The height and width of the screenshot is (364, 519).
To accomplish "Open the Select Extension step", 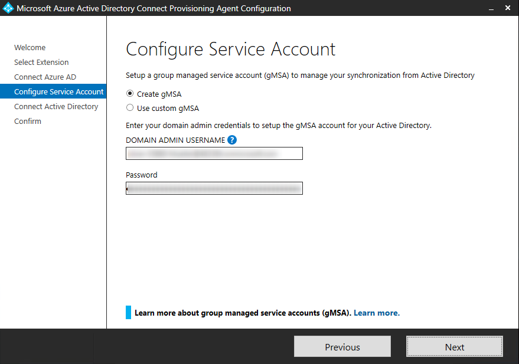I will [x=41, y=62].
